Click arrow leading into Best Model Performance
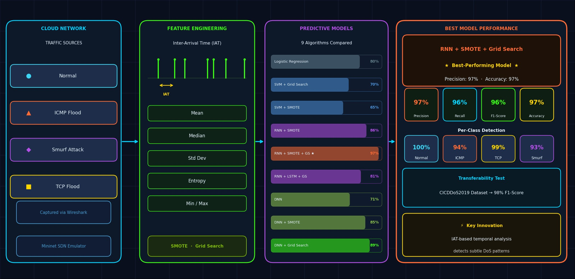575x279 pixels. (392, 142)
